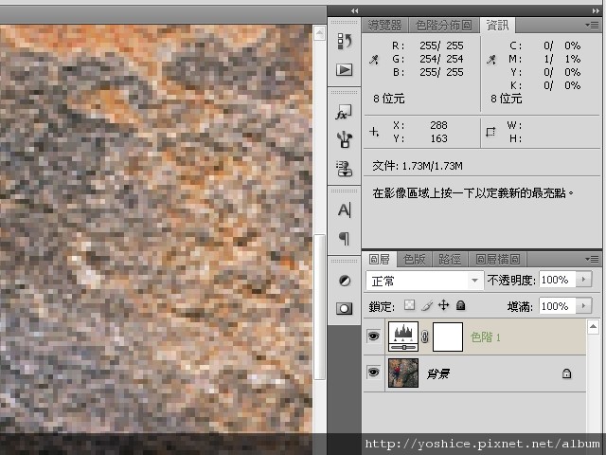The width and height of the screenshot is (606, 455).
Task: Toggle lock position move icon
Action: coord(444,305)
